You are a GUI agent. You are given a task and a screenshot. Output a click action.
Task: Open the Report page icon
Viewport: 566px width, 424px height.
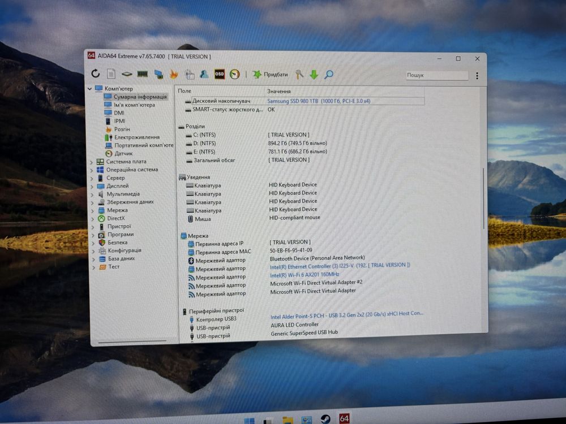pos(111,74)
